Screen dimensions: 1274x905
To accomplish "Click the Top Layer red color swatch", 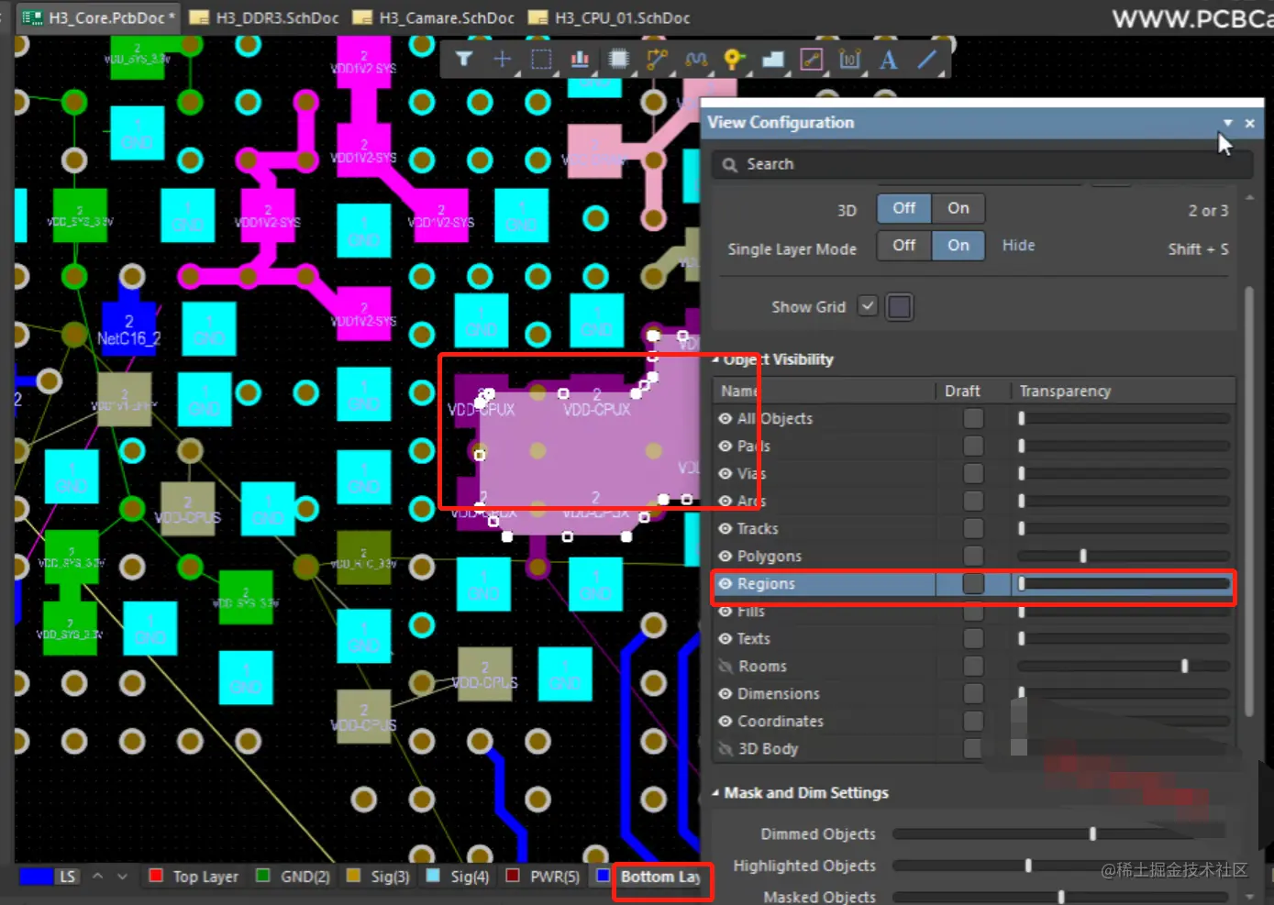I will coord(156,876).
